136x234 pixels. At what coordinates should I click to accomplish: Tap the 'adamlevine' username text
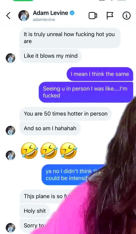pos(44,20)
